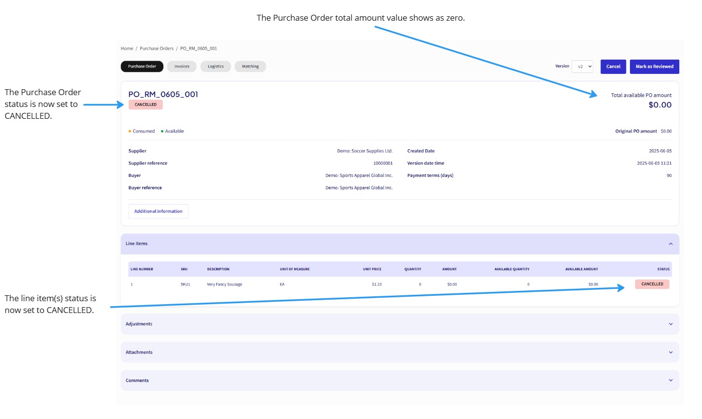Select the Matching tab
Viewport: 702px width, 419px height.
pyautogui.click(x=250, y=66)
